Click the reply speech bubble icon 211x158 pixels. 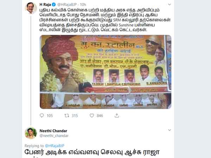click(42, 116)
